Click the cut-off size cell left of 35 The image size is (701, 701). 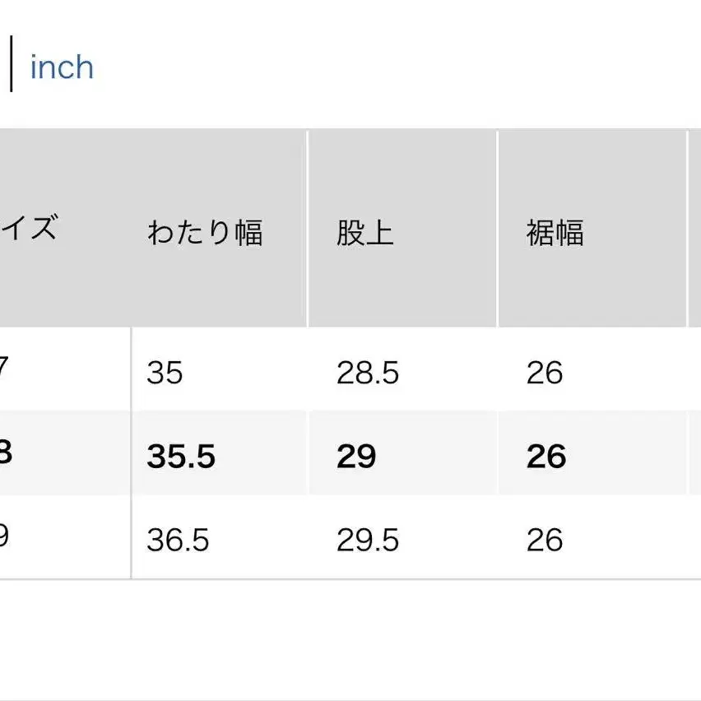pyautogui.click(x=7, y=372)
